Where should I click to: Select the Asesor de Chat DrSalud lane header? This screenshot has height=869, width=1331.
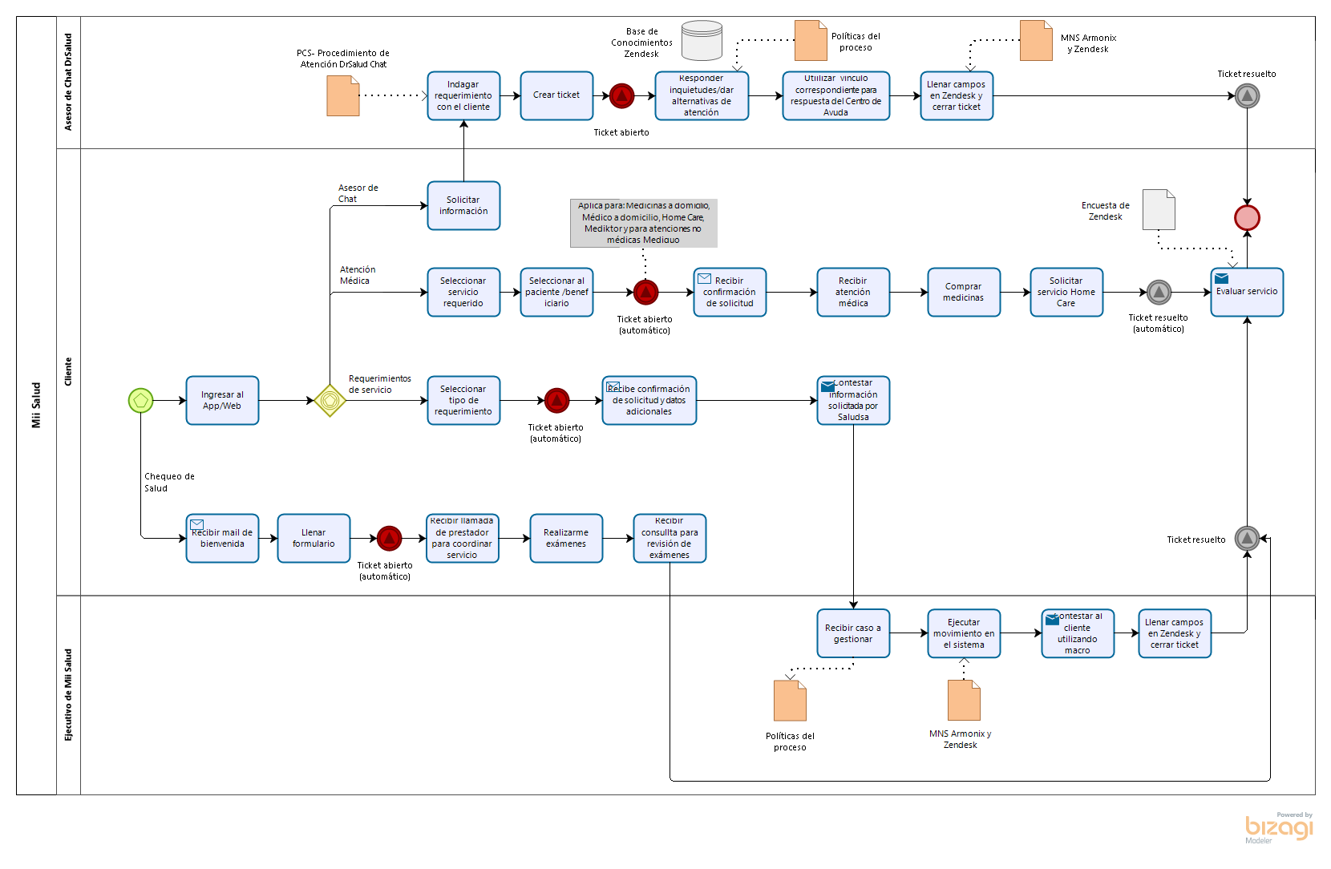pos(68,83)
